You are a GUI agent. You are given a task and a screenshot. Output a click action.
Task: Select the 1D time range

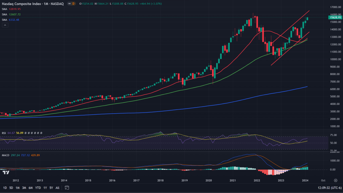(5, 188)
